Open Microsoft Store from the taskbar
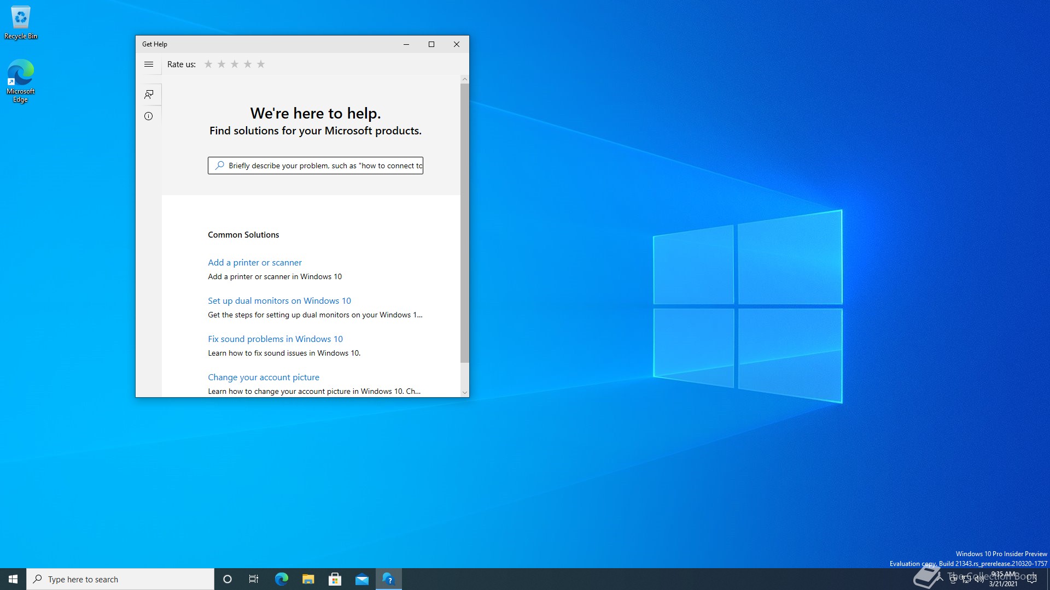 335,579
